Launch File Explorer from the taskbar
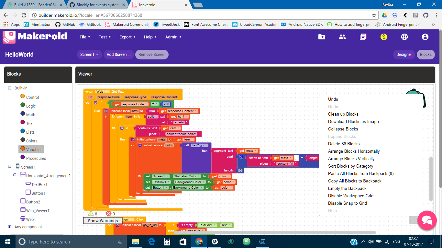The width and height of the screenshot is (442, 248). (136, 242)
